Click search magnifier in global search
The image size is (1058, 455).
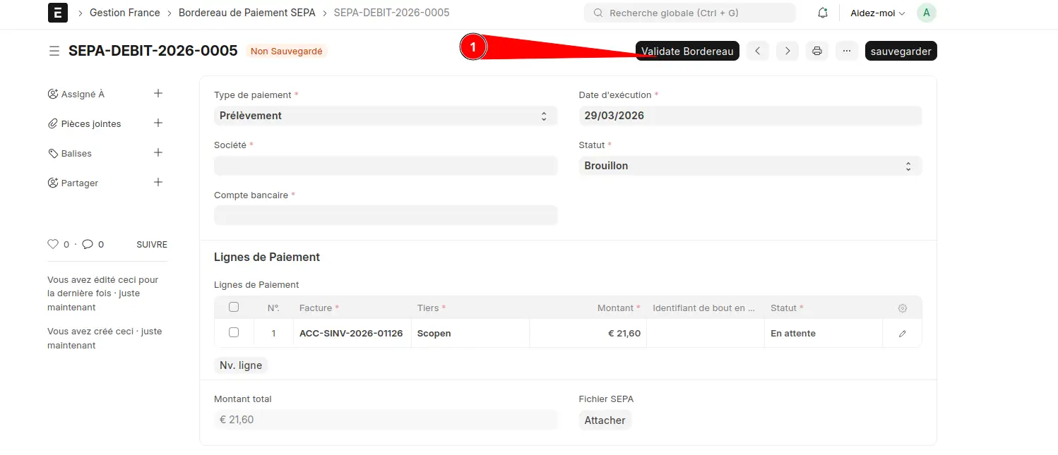pos(599,13)
